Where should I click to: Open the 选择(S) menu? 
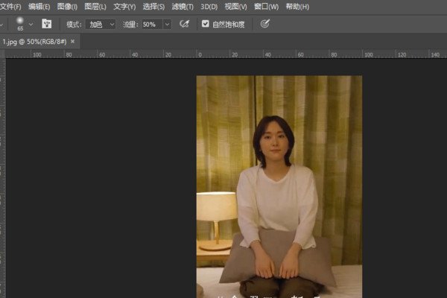153,7
